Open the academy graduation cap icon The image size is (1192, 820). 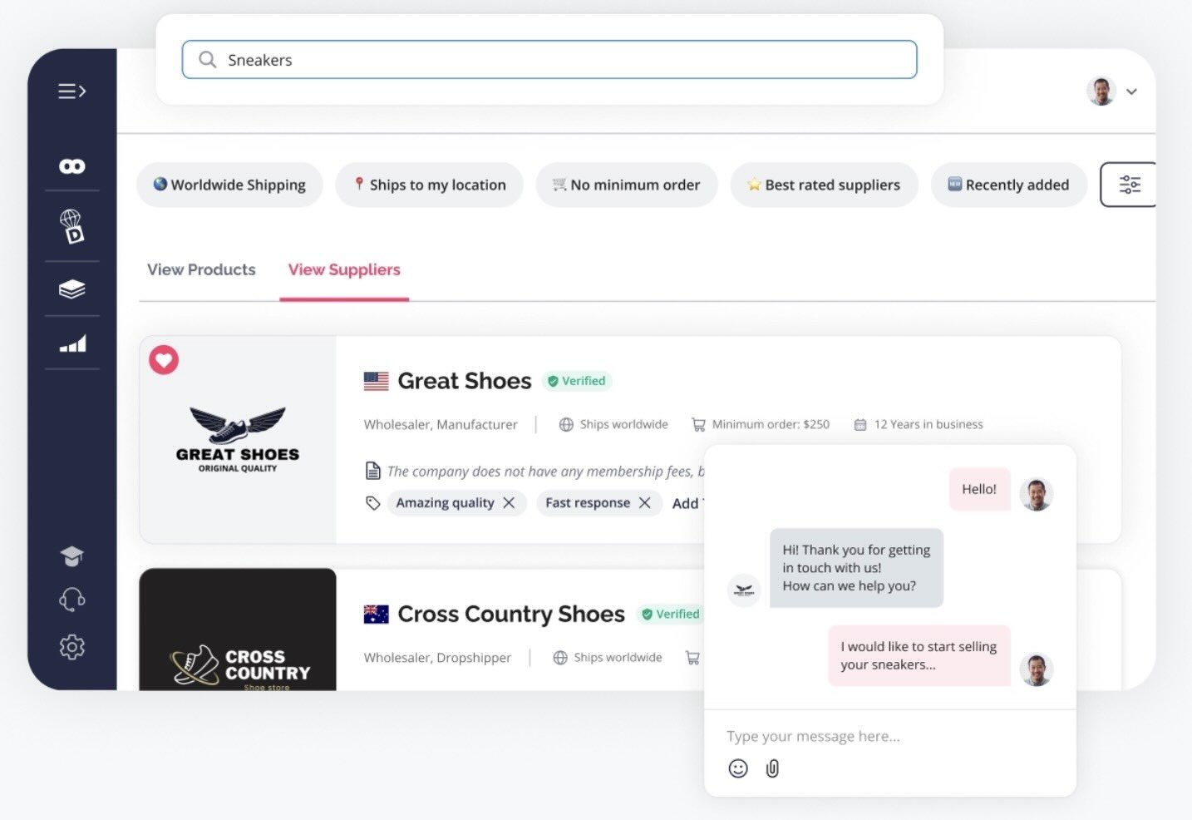(71, 556)
